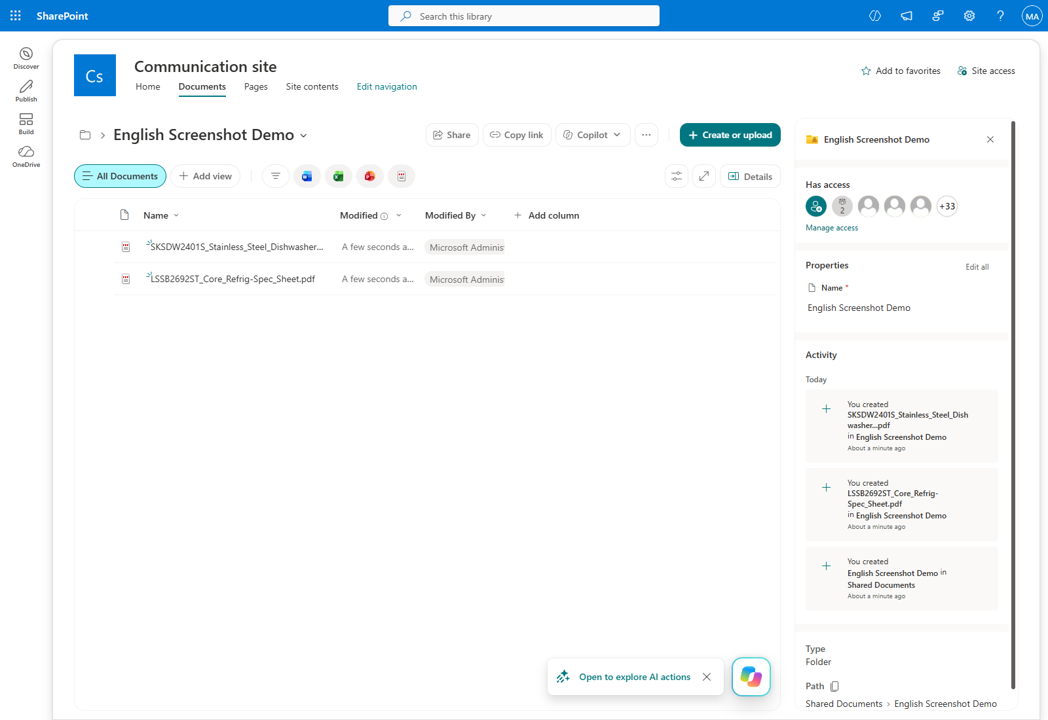This screenshot has height=720, width=1048.
Task: Select the Documents navigation tab
Action: [202, 86]
